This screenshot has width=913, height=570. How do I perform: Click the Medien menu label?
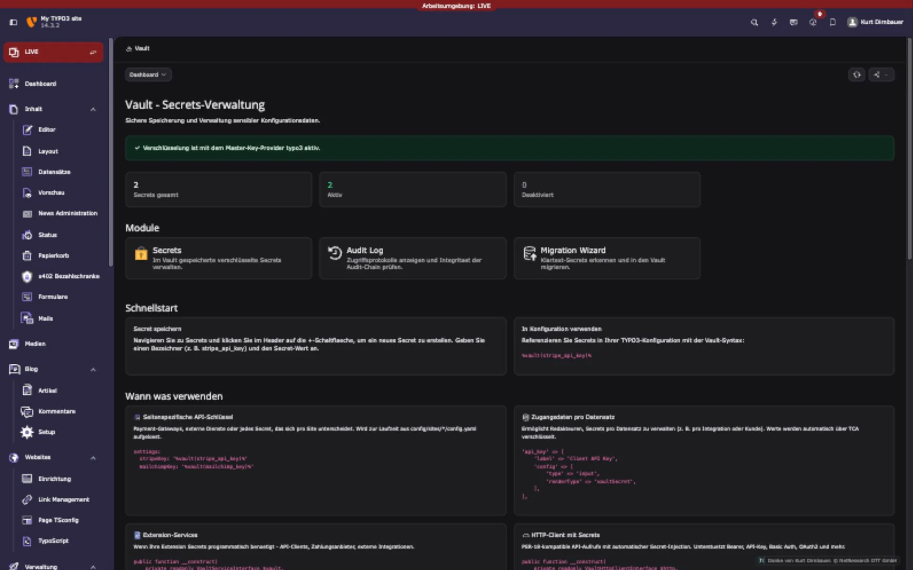[x=35, y=344]
